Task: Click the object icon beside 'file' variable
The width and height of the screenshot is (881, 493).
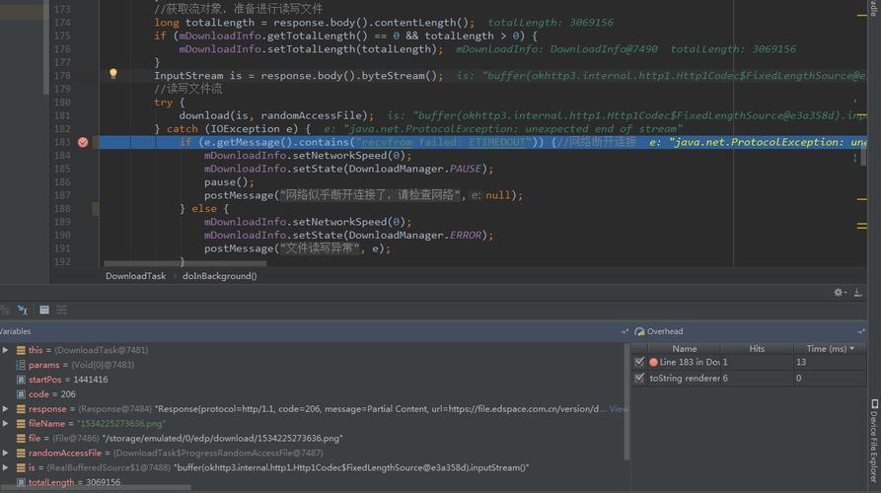Action: tap(21, 439)
